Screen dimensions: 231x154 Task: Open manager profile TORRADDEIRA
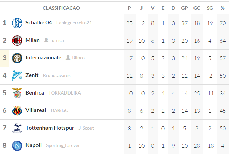click(x=65, y=93)
